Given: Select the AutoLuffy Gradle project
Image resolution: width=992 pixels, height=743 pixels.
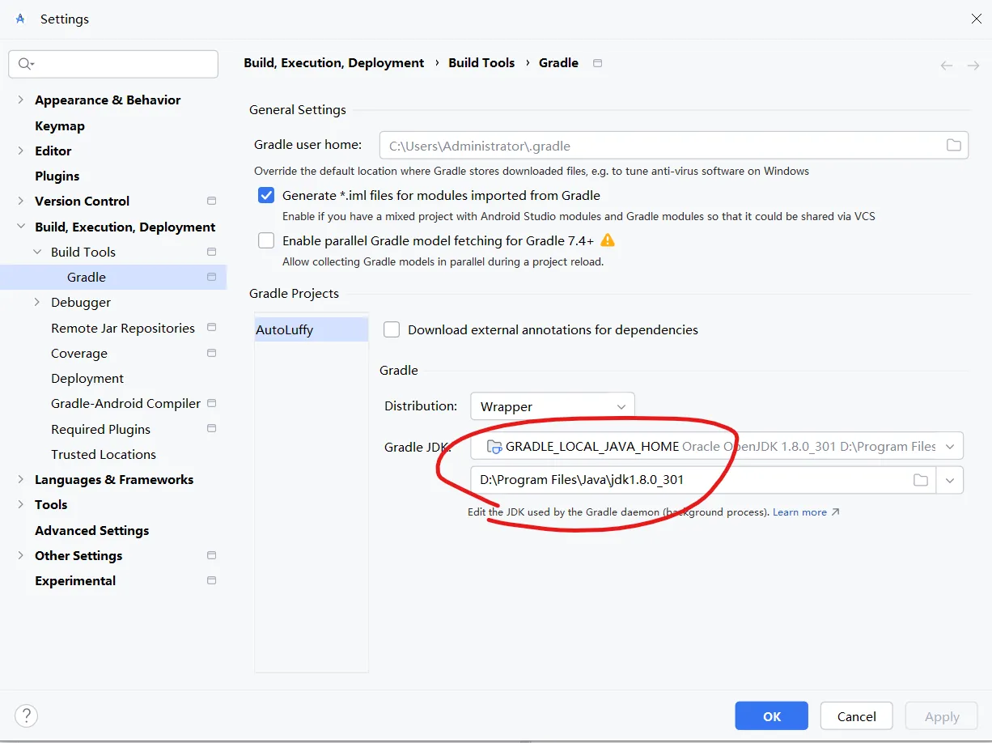Looking at the screenshot, I should click(x=312, y=329).
